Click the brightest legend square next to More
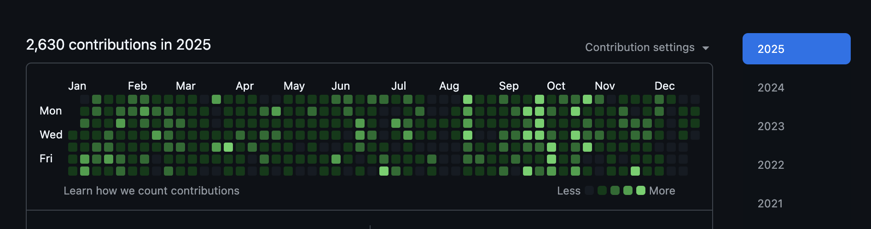 (641, 190)
